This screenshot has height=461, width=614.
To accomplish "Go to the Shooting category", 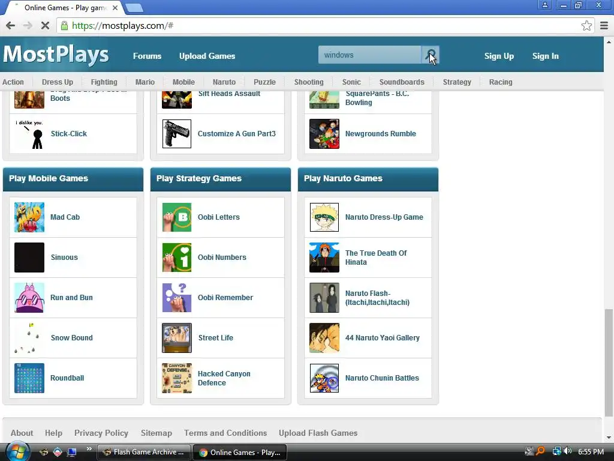I will 309,82.
